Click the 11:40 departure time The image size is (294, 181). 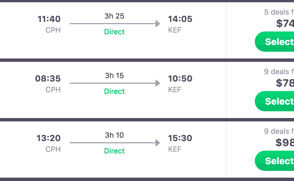(49, 19)
